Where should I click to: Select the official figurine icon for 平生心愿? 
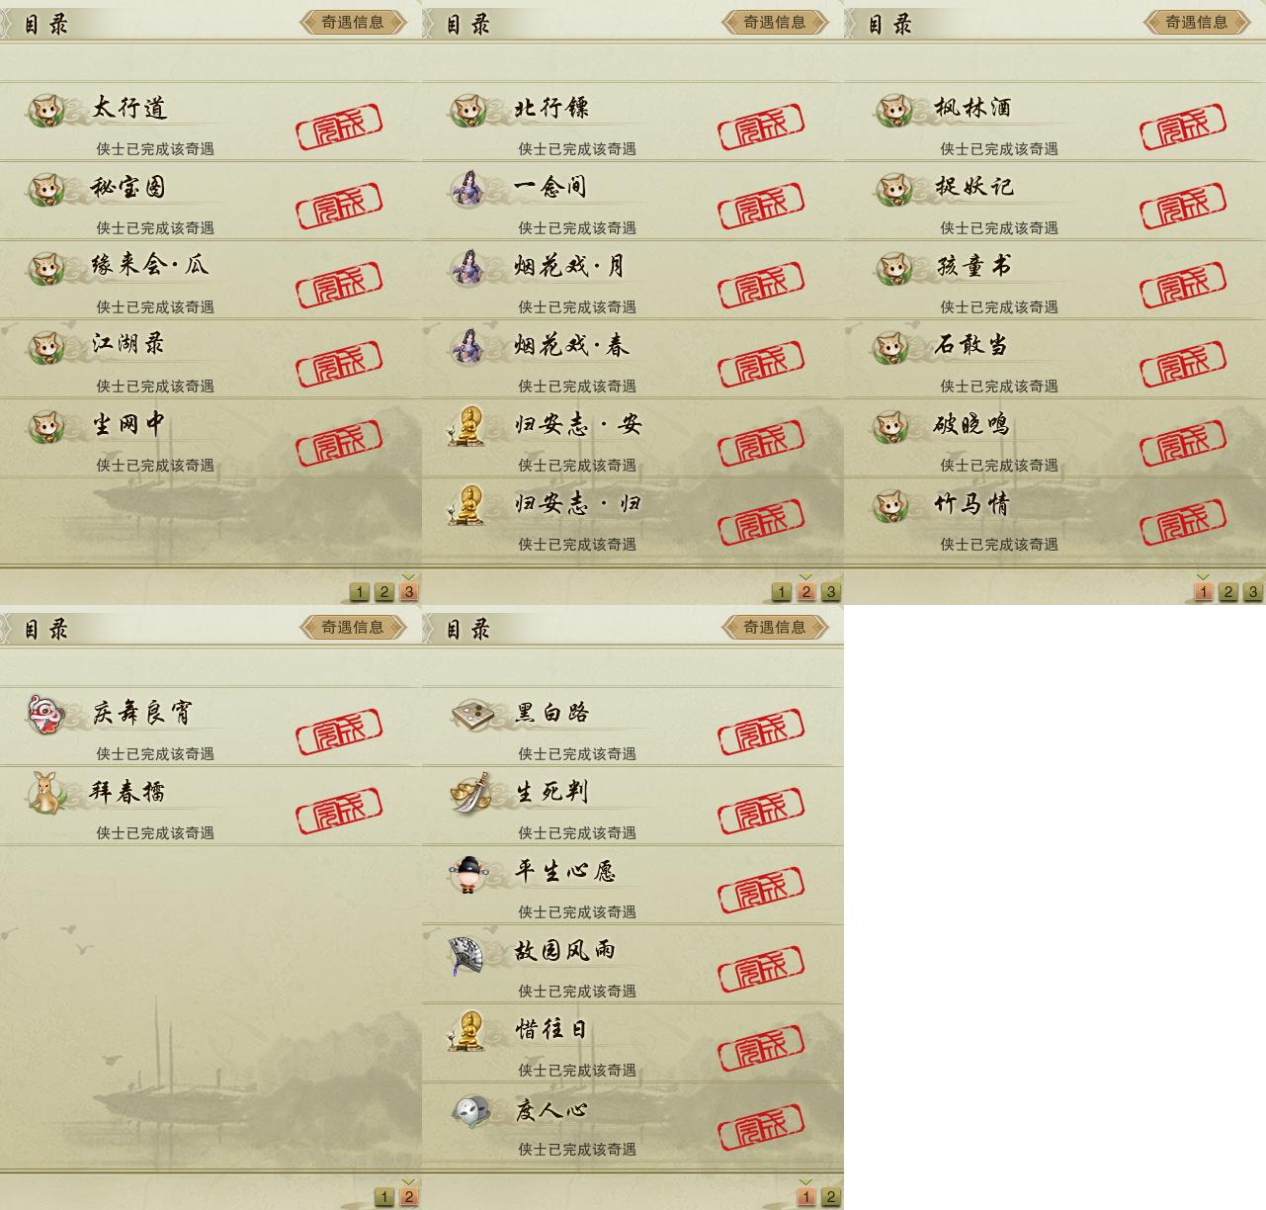[x=466, y=873]
